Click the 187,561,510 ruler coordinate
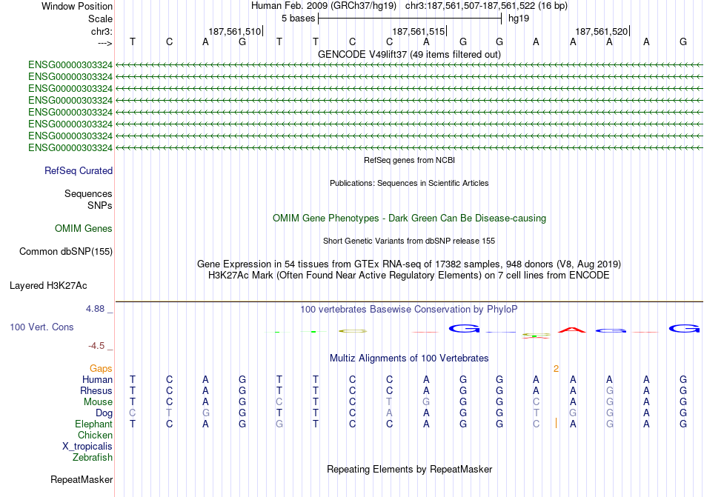 click(234, 31)
